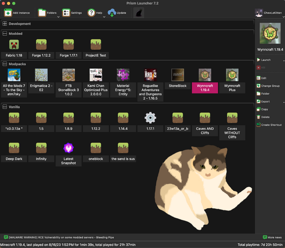Click the Update cloud icon
The width and height of the screenshot is (285, 248).
(x=112, y=13)
